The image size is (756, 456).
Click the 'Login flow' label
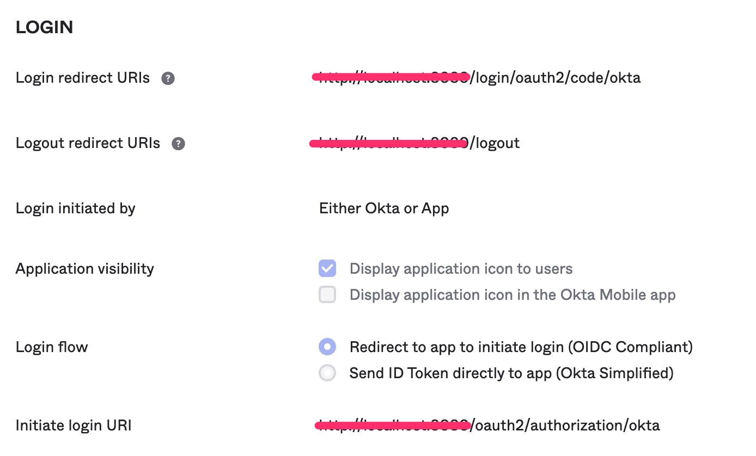coord(52,347)
